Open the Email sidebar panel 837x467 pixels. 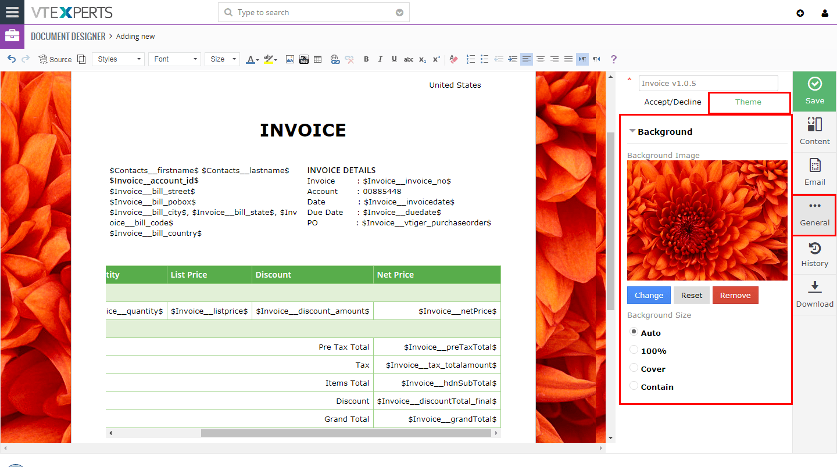click(x=815, y=173)
